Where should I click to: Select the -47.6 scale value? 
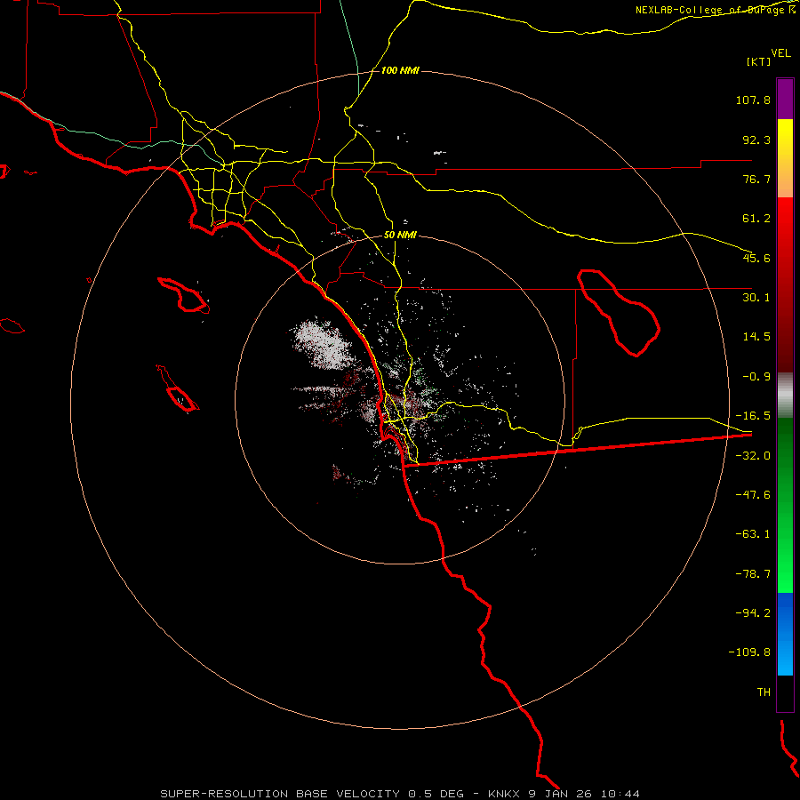753,495
